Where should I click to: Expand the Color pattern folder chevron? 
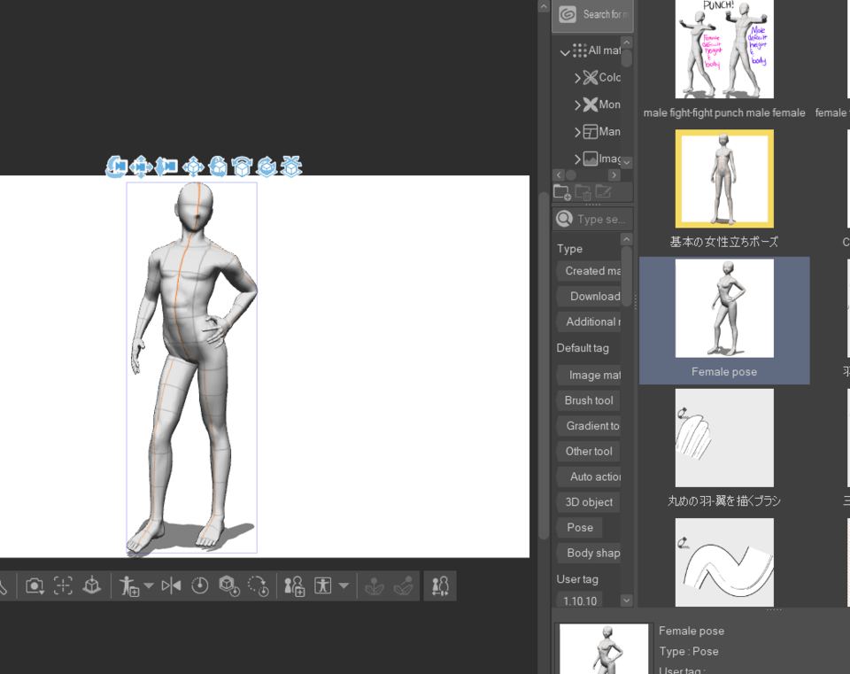click(x=577, y=78)
